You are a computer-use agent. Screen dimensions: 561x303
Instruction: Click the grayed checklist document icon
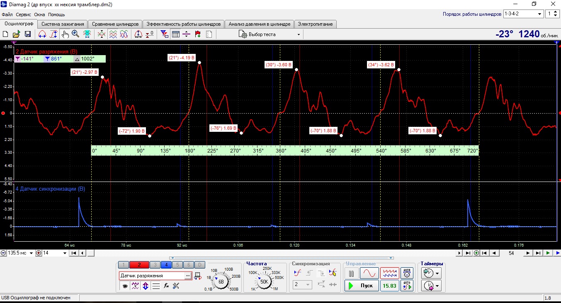[209, 34]
